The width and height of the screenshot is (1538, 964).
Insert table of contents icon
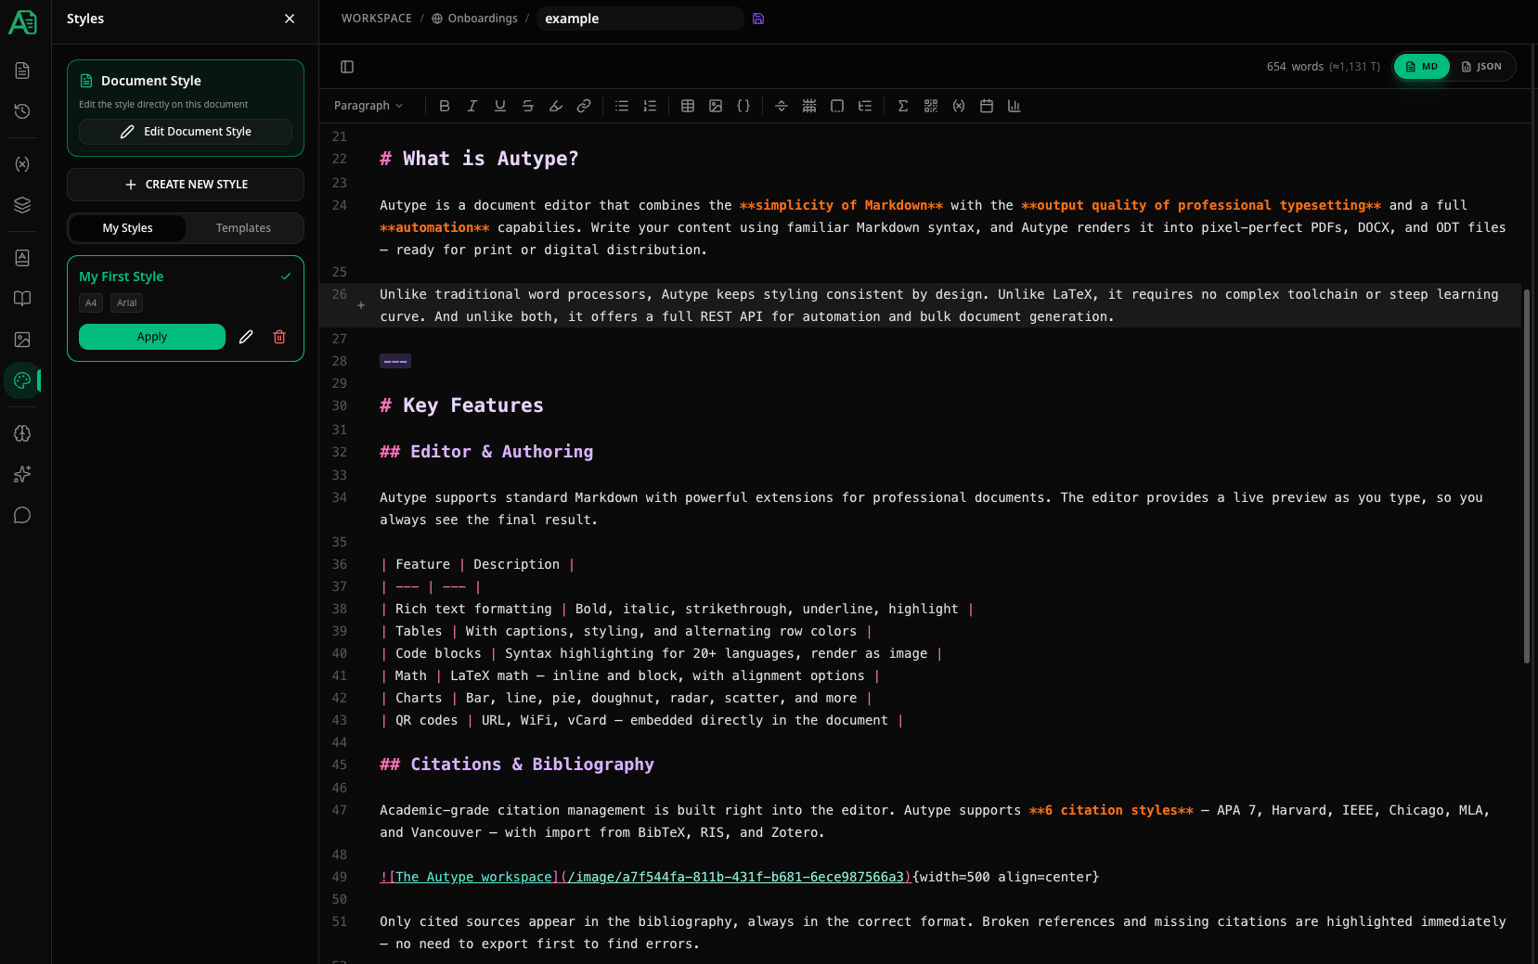865,106
